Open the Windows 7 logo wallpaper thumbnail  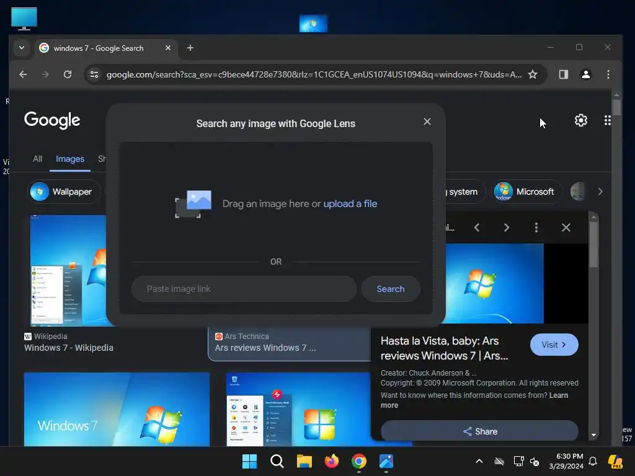coord(117,409)
